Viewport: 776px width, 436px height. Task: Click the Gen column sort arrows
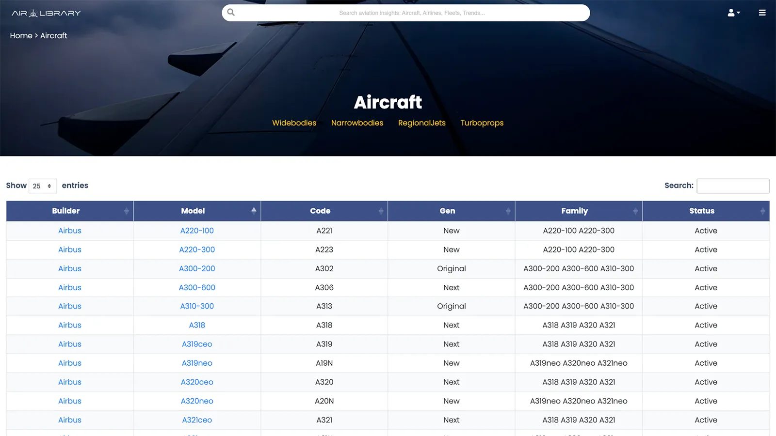[x=508, y=211]
